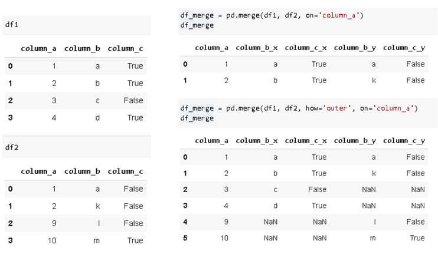
Task: Click column_c header in df1 output table
Action: [x=125, y=48]
